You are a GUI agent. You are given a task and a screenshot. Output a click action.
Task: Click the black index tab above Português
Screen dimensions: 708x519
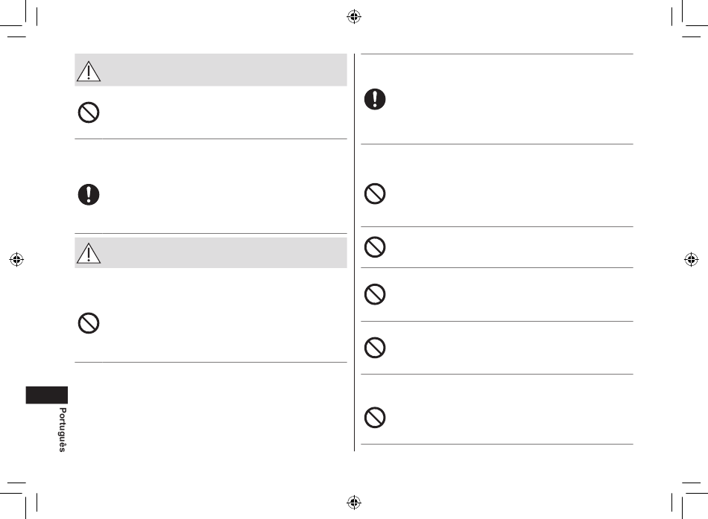click(x=46, y=395)
